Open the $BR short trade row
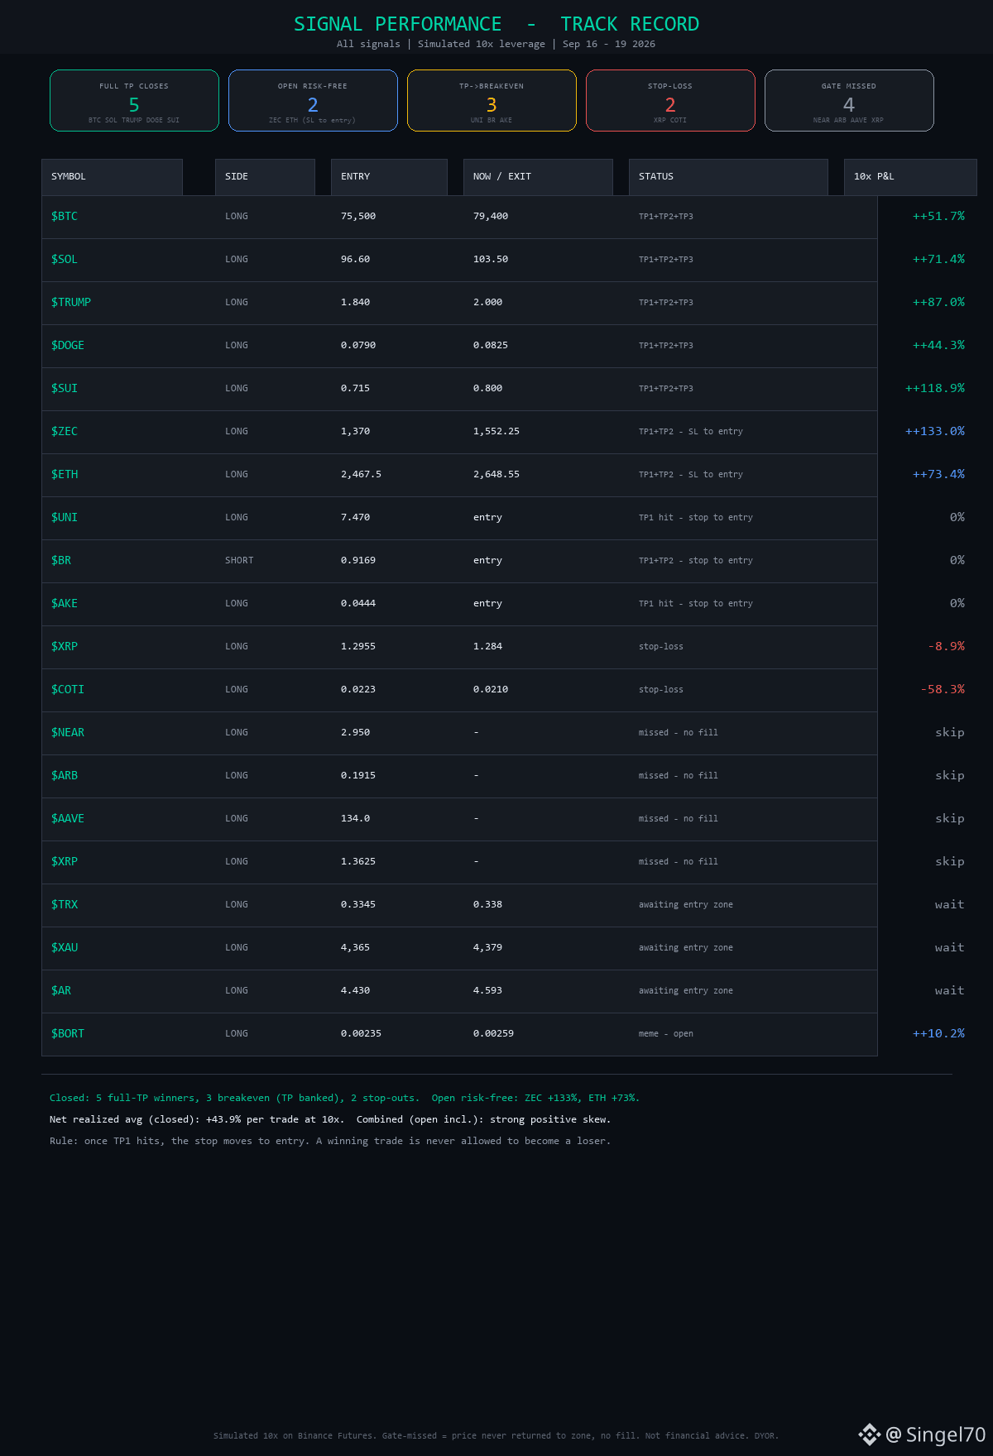The height and width of the screenshot is (1456, 993). coord(459,561)
